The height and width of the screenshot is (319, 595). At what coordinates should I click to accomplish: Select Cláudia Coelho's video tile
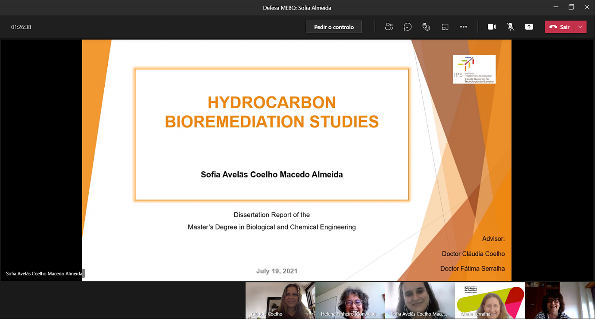[x=280, y=300]
